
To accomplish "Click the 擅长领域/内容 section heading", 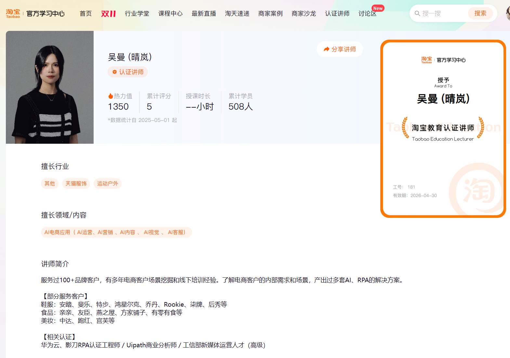I will 64,215.
